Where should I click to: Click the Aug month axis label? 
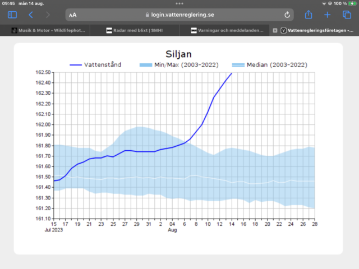point(172,230)
